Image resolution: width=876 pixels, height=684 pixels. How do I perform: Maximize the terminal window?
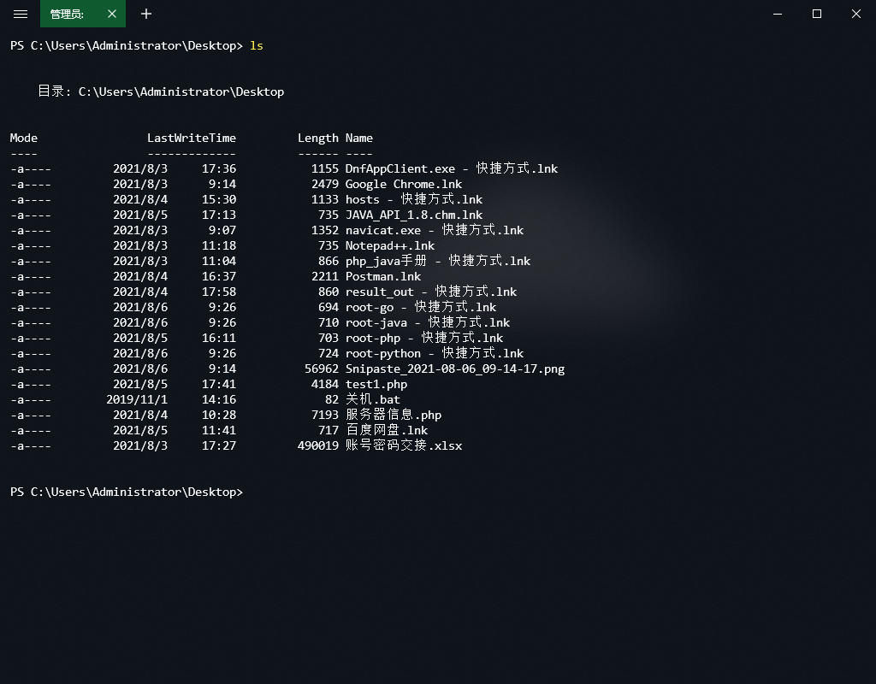coord(817,14)
